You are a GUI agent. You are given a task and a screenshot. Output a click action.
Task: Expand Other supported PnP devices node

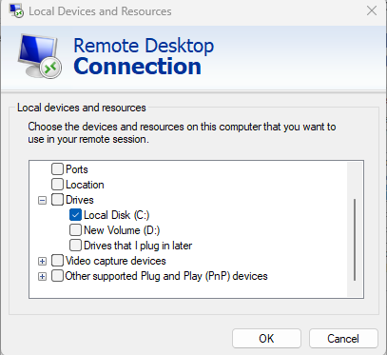(x=42, y=277)
